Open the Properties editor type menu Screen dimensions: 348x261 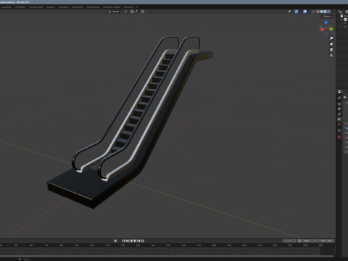340,91
